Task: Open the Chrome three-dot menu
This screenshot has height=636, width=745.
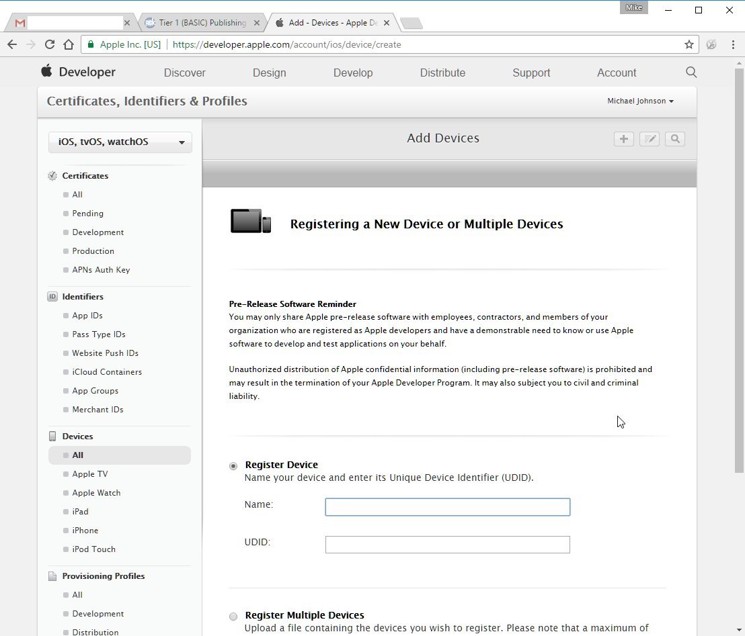Action: click(x=733, y=44)
